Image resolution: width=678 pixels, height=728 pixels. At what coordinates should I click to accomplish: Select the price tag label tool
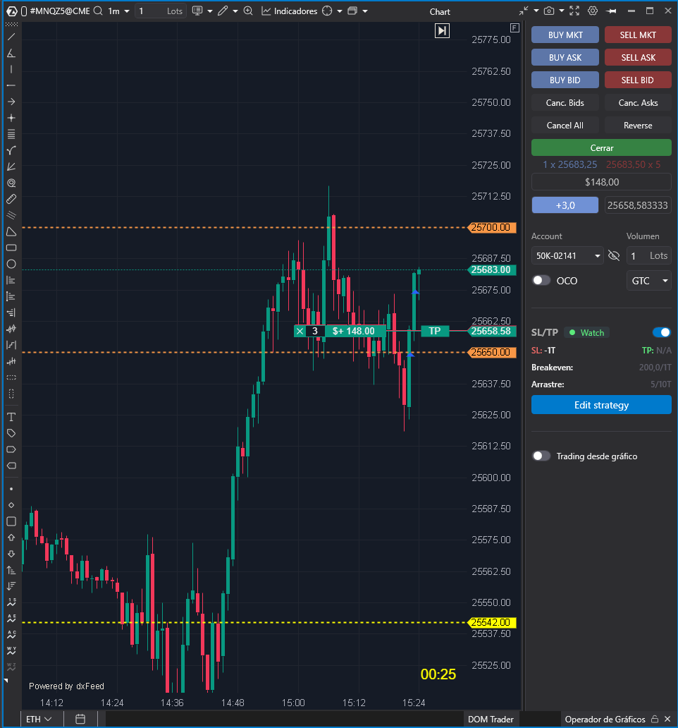11,433
